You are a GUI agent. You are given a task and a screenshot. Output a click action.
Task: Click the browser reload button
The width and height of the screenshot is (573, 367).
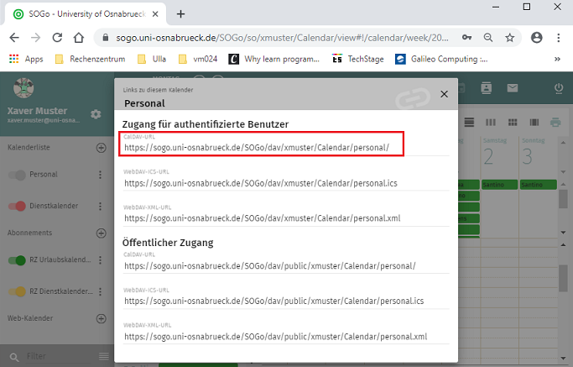coord(57,38)
